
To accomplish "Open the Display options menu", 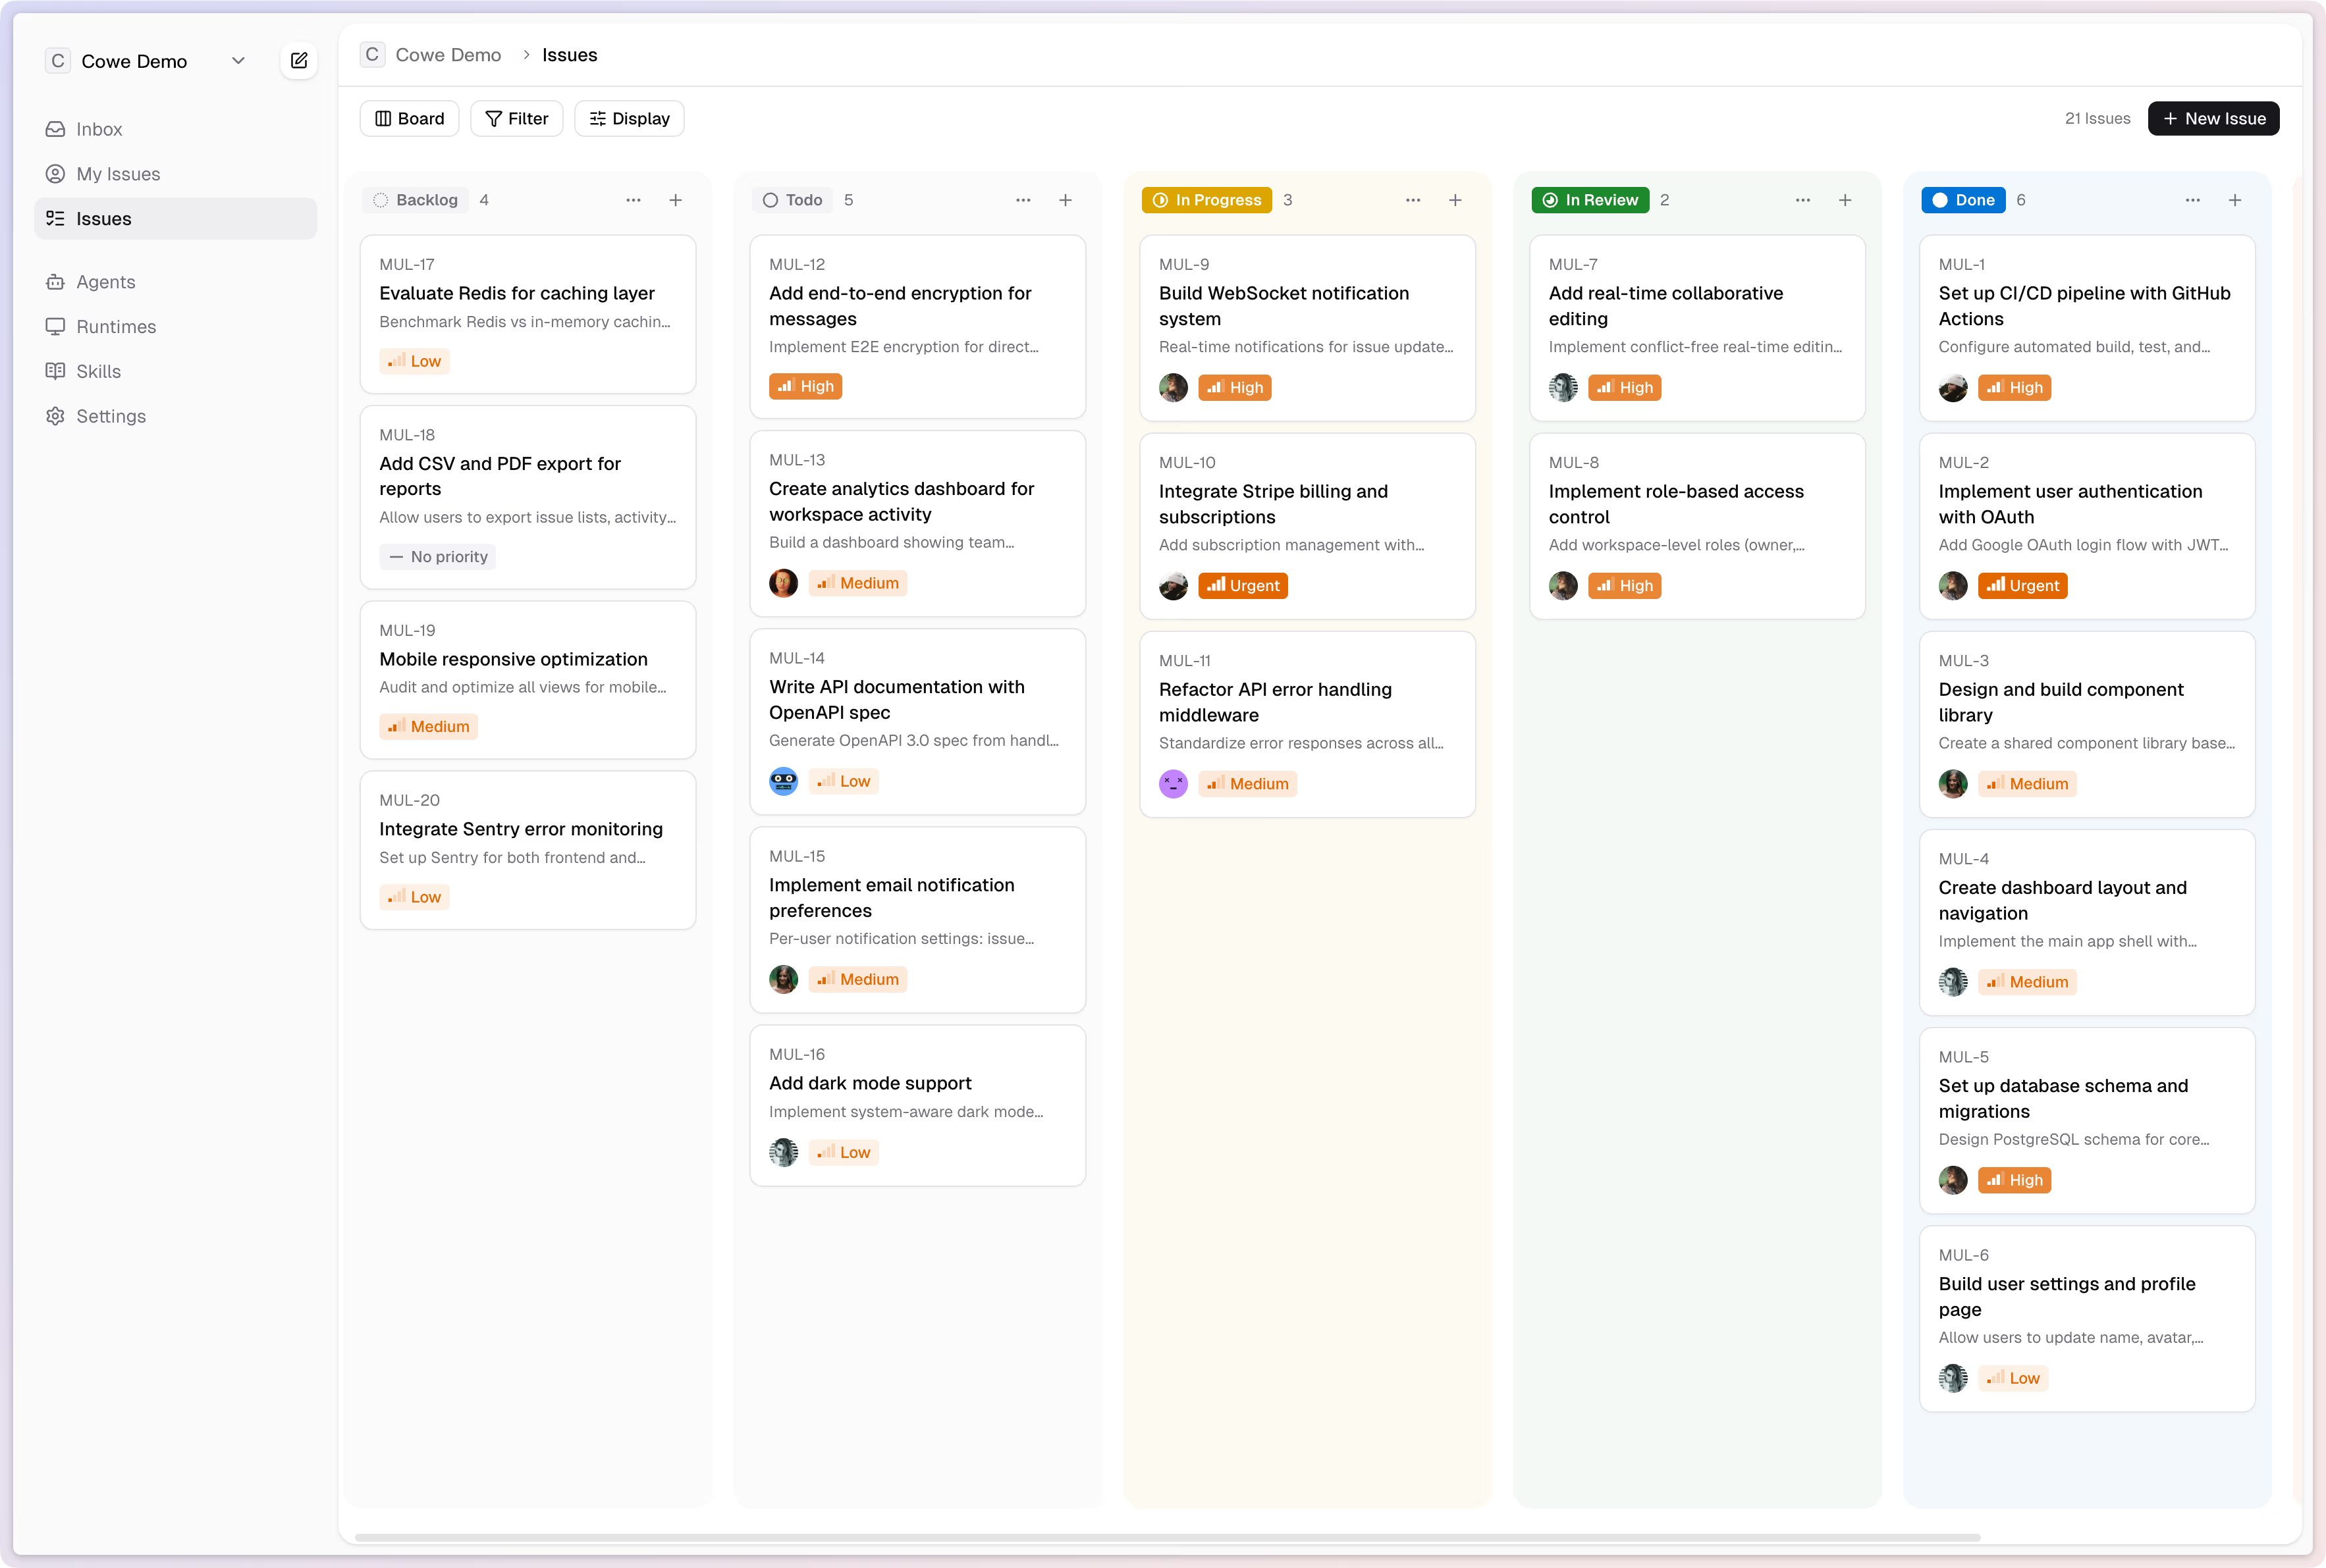I will click(x=630, y=118).
